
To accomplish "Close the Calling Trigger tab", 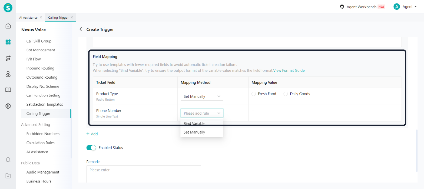I will (72, 17).
